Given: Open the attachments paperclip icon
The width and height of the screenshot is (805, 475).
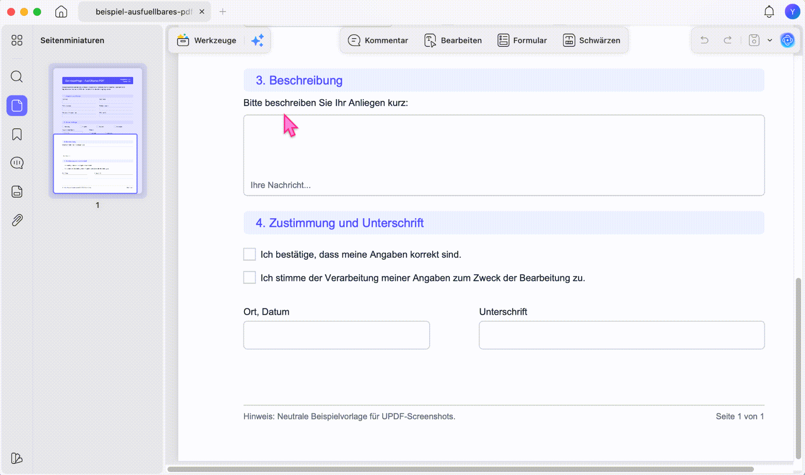Looking at the screenshot, I should tap(17, 220).
